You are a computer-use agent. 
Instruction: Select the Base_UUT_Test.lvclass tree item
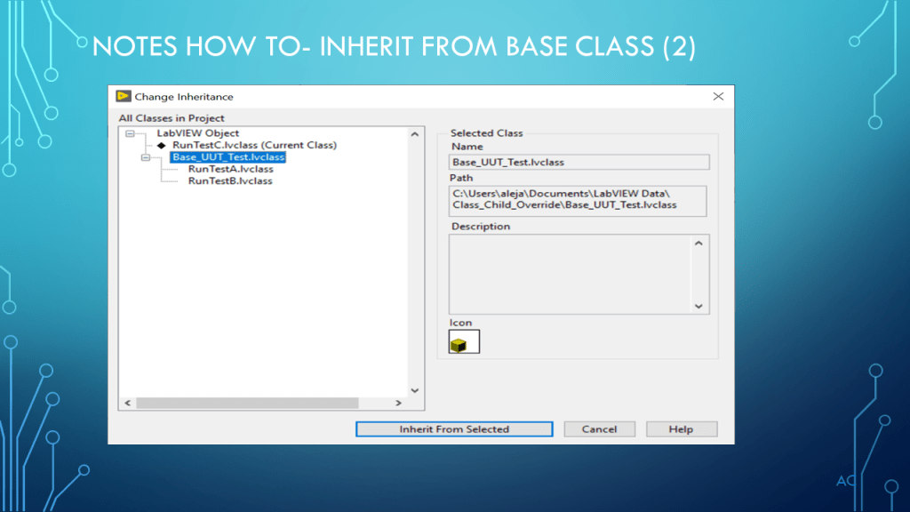click(228, 157)
